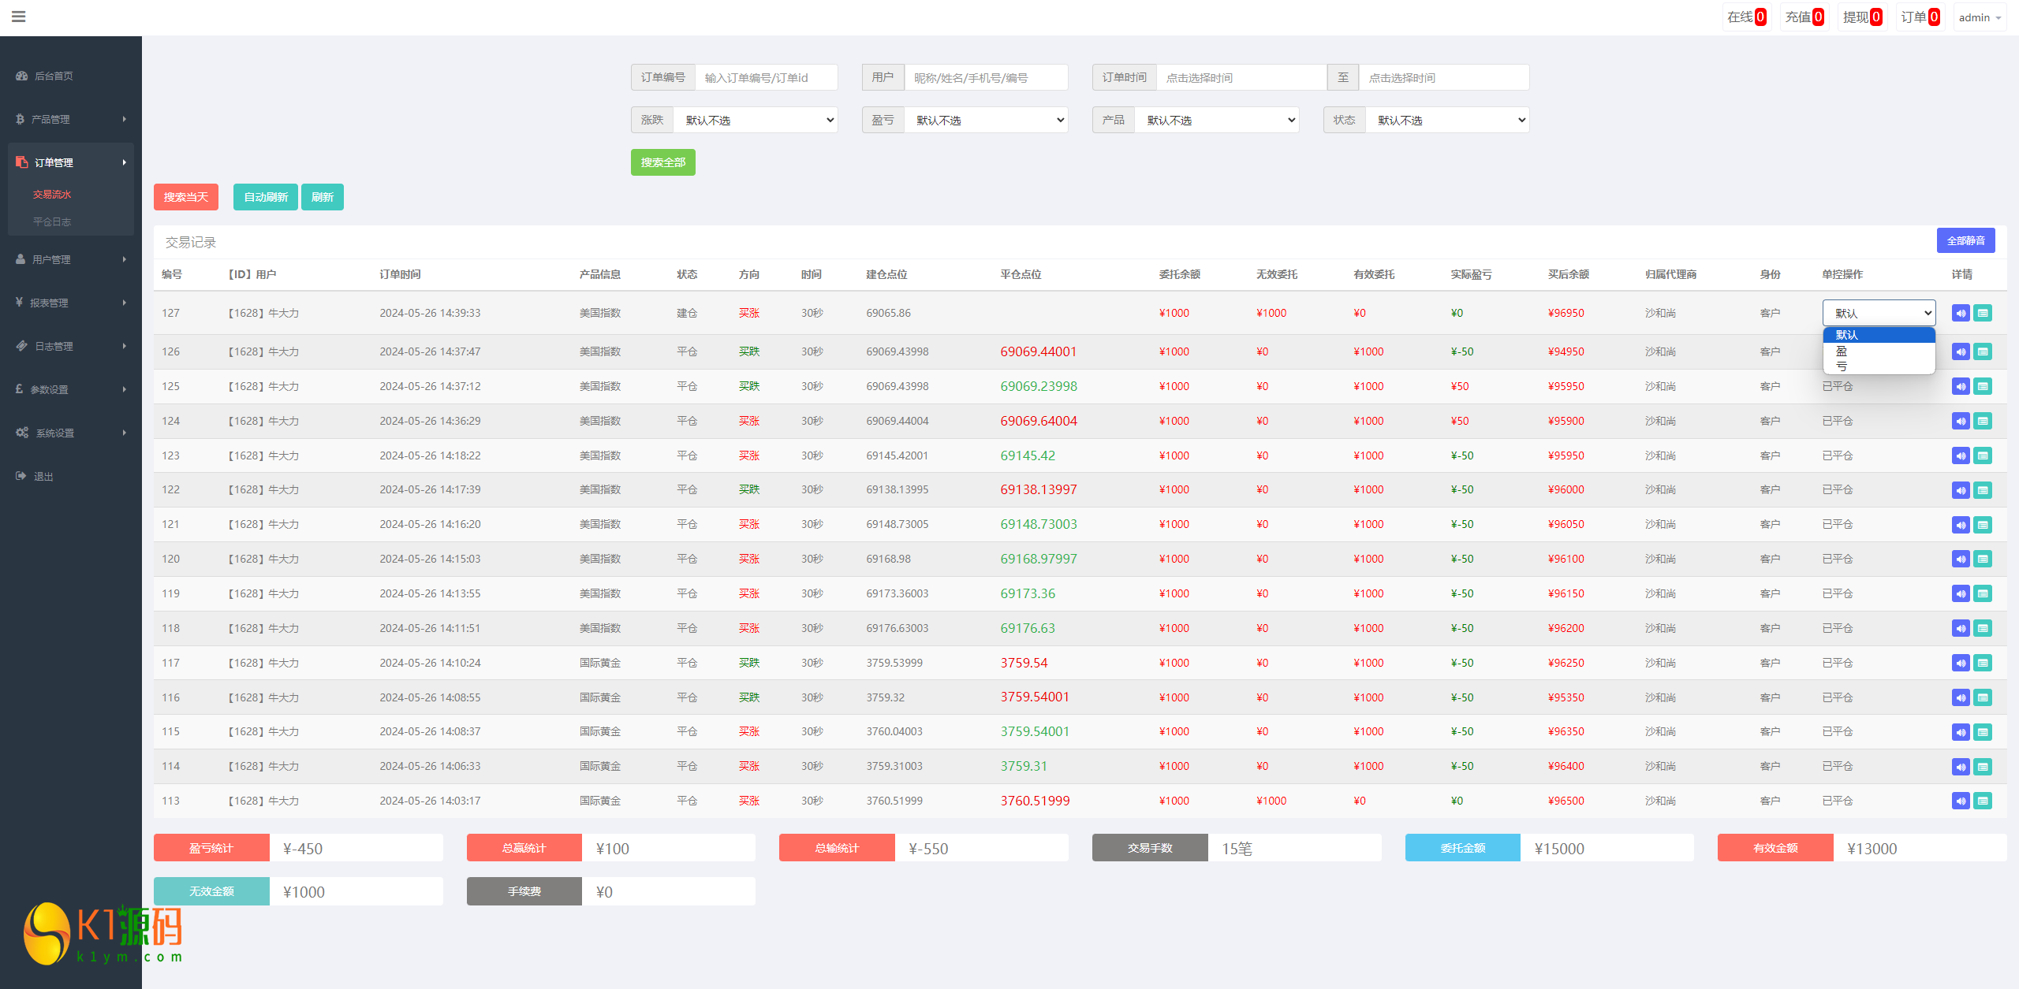The width and height of the screenshot is (2019, 989).
Task: Open 交易流水 submenu item
Action: point(52,195)
